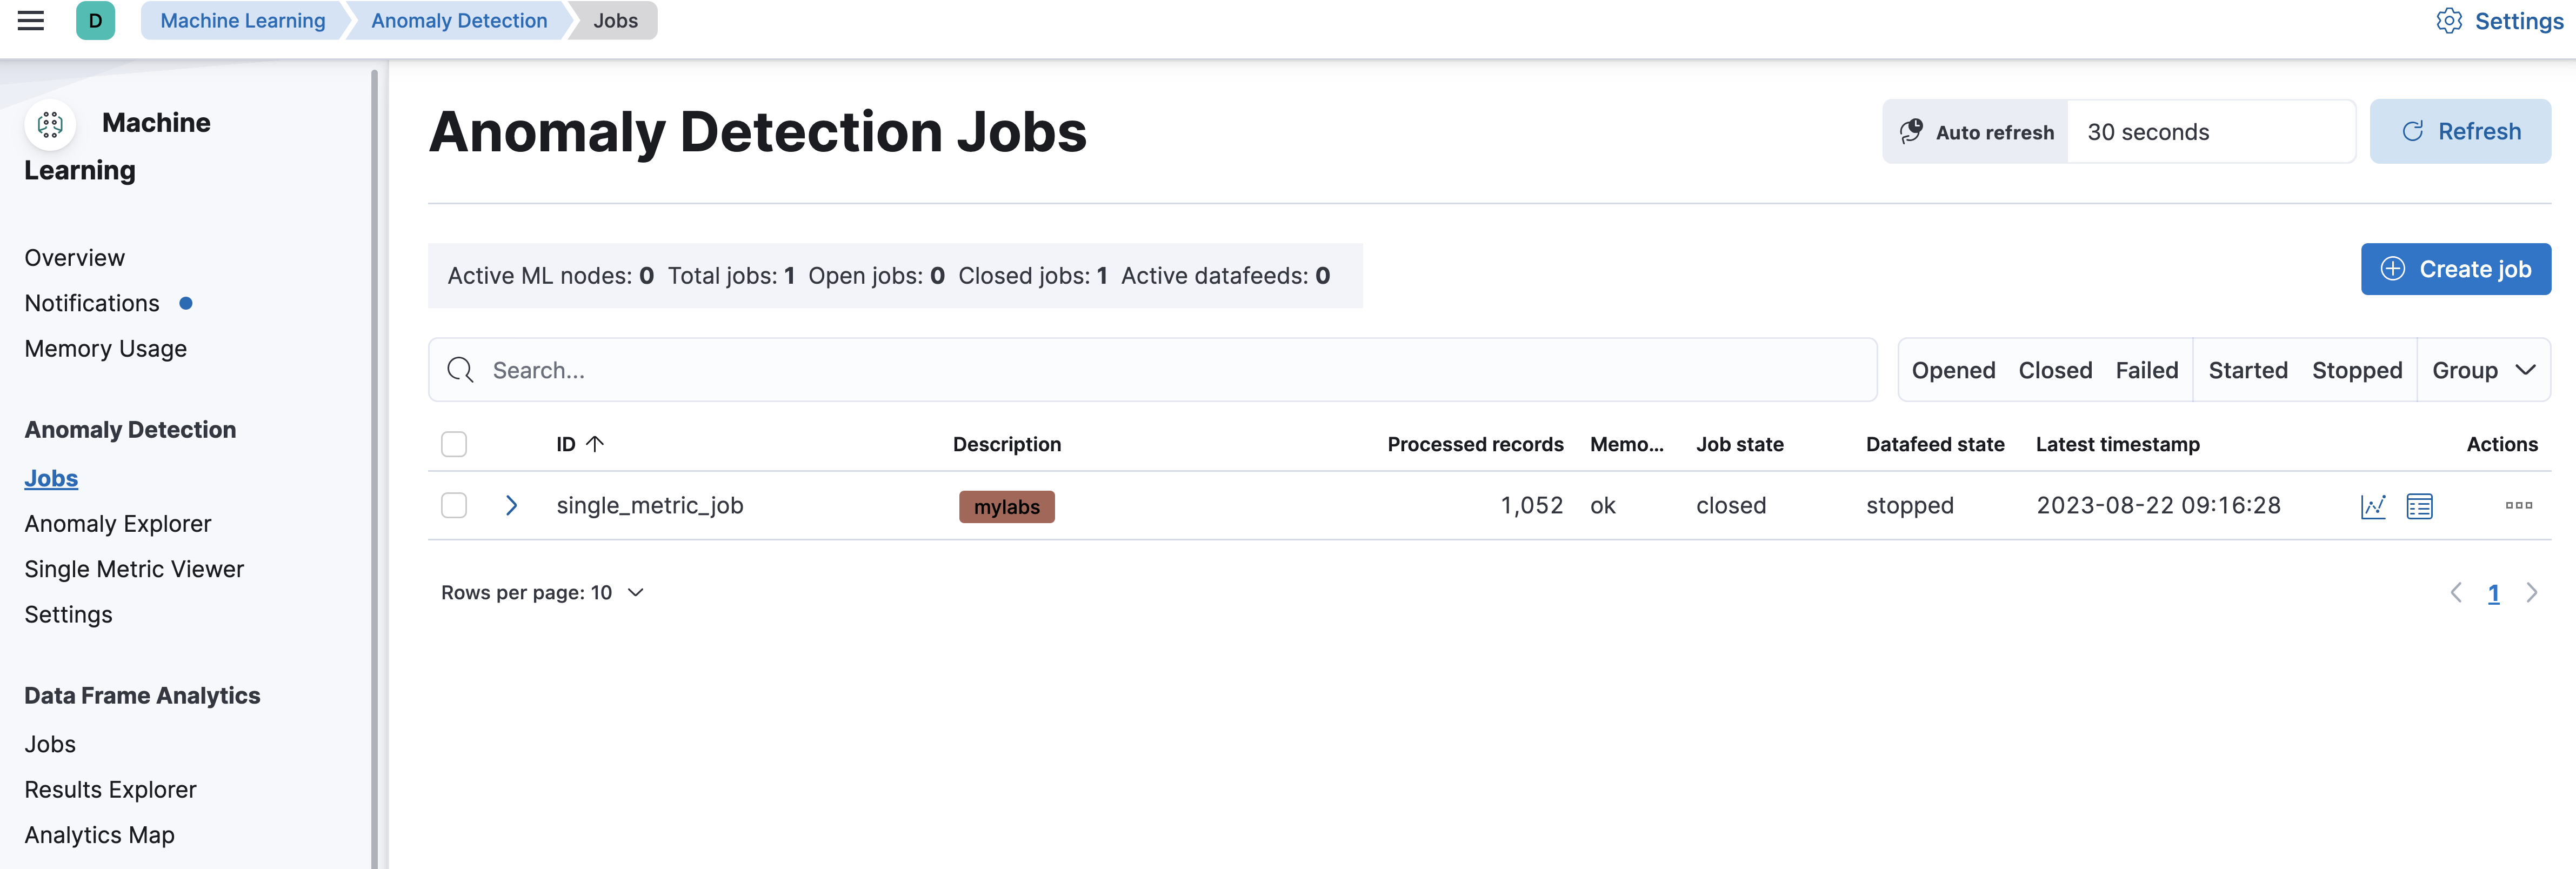Click the Anomaly Detection breadcrumb

click(459, 20)
